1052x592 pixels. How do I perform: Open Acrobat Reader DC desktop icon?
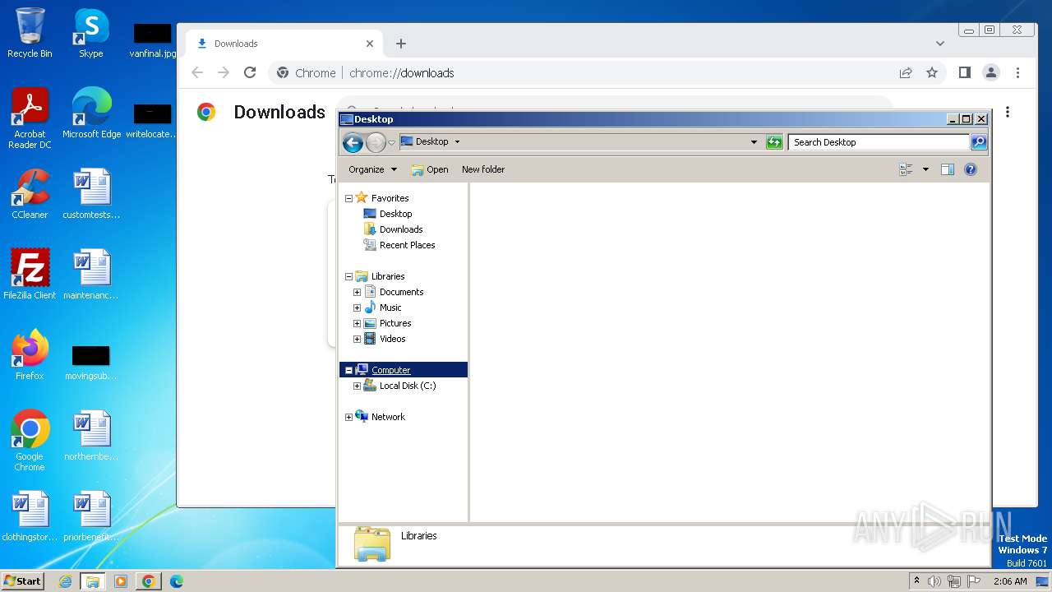(30, 118)
